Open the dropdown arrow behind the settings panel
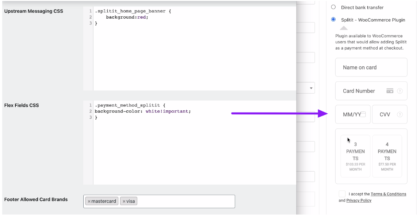 pos(311,88)
